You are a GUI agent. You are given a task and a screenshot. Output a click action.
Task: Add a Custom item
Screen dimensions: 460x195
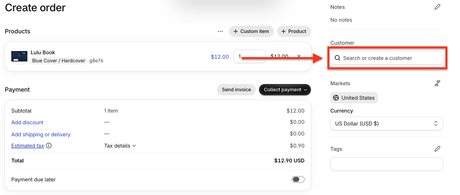pos(251,31)
